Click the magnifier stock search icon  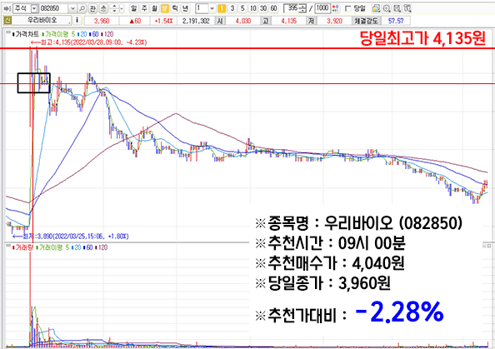click(82, 8)
